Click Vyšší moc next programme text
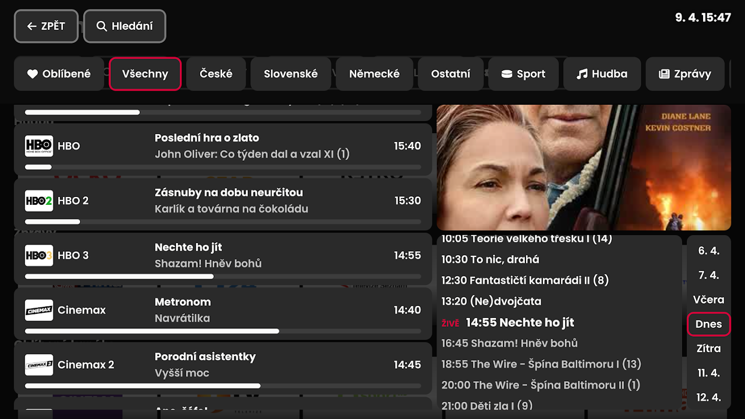The width and height of the screenshot is (745, 419). click(182, 373)
